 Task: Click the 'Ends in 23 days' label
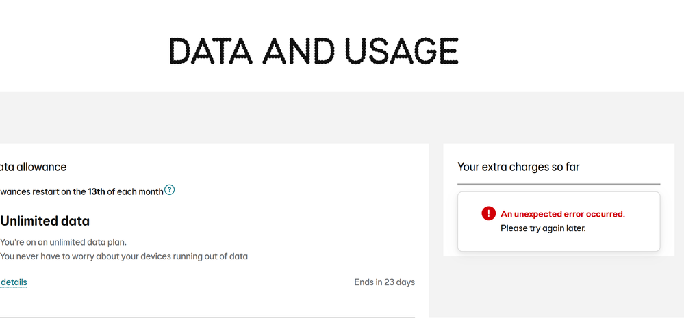[x=384, y=282]
